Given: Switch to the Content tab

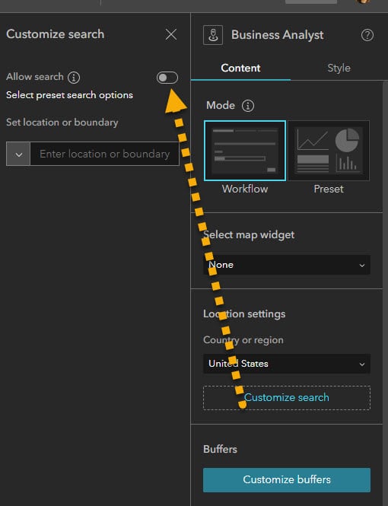Looking at the screenshot, I should click(240, 68).
